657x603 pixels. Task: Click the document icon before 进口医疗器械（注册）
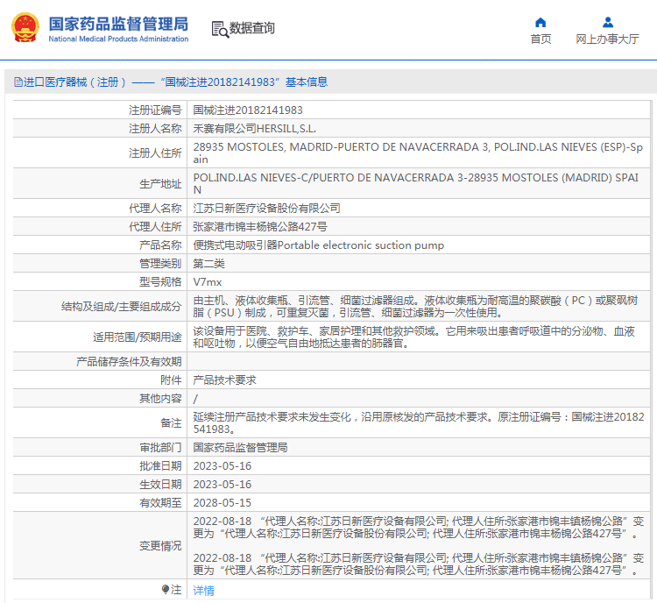point(18,82)
